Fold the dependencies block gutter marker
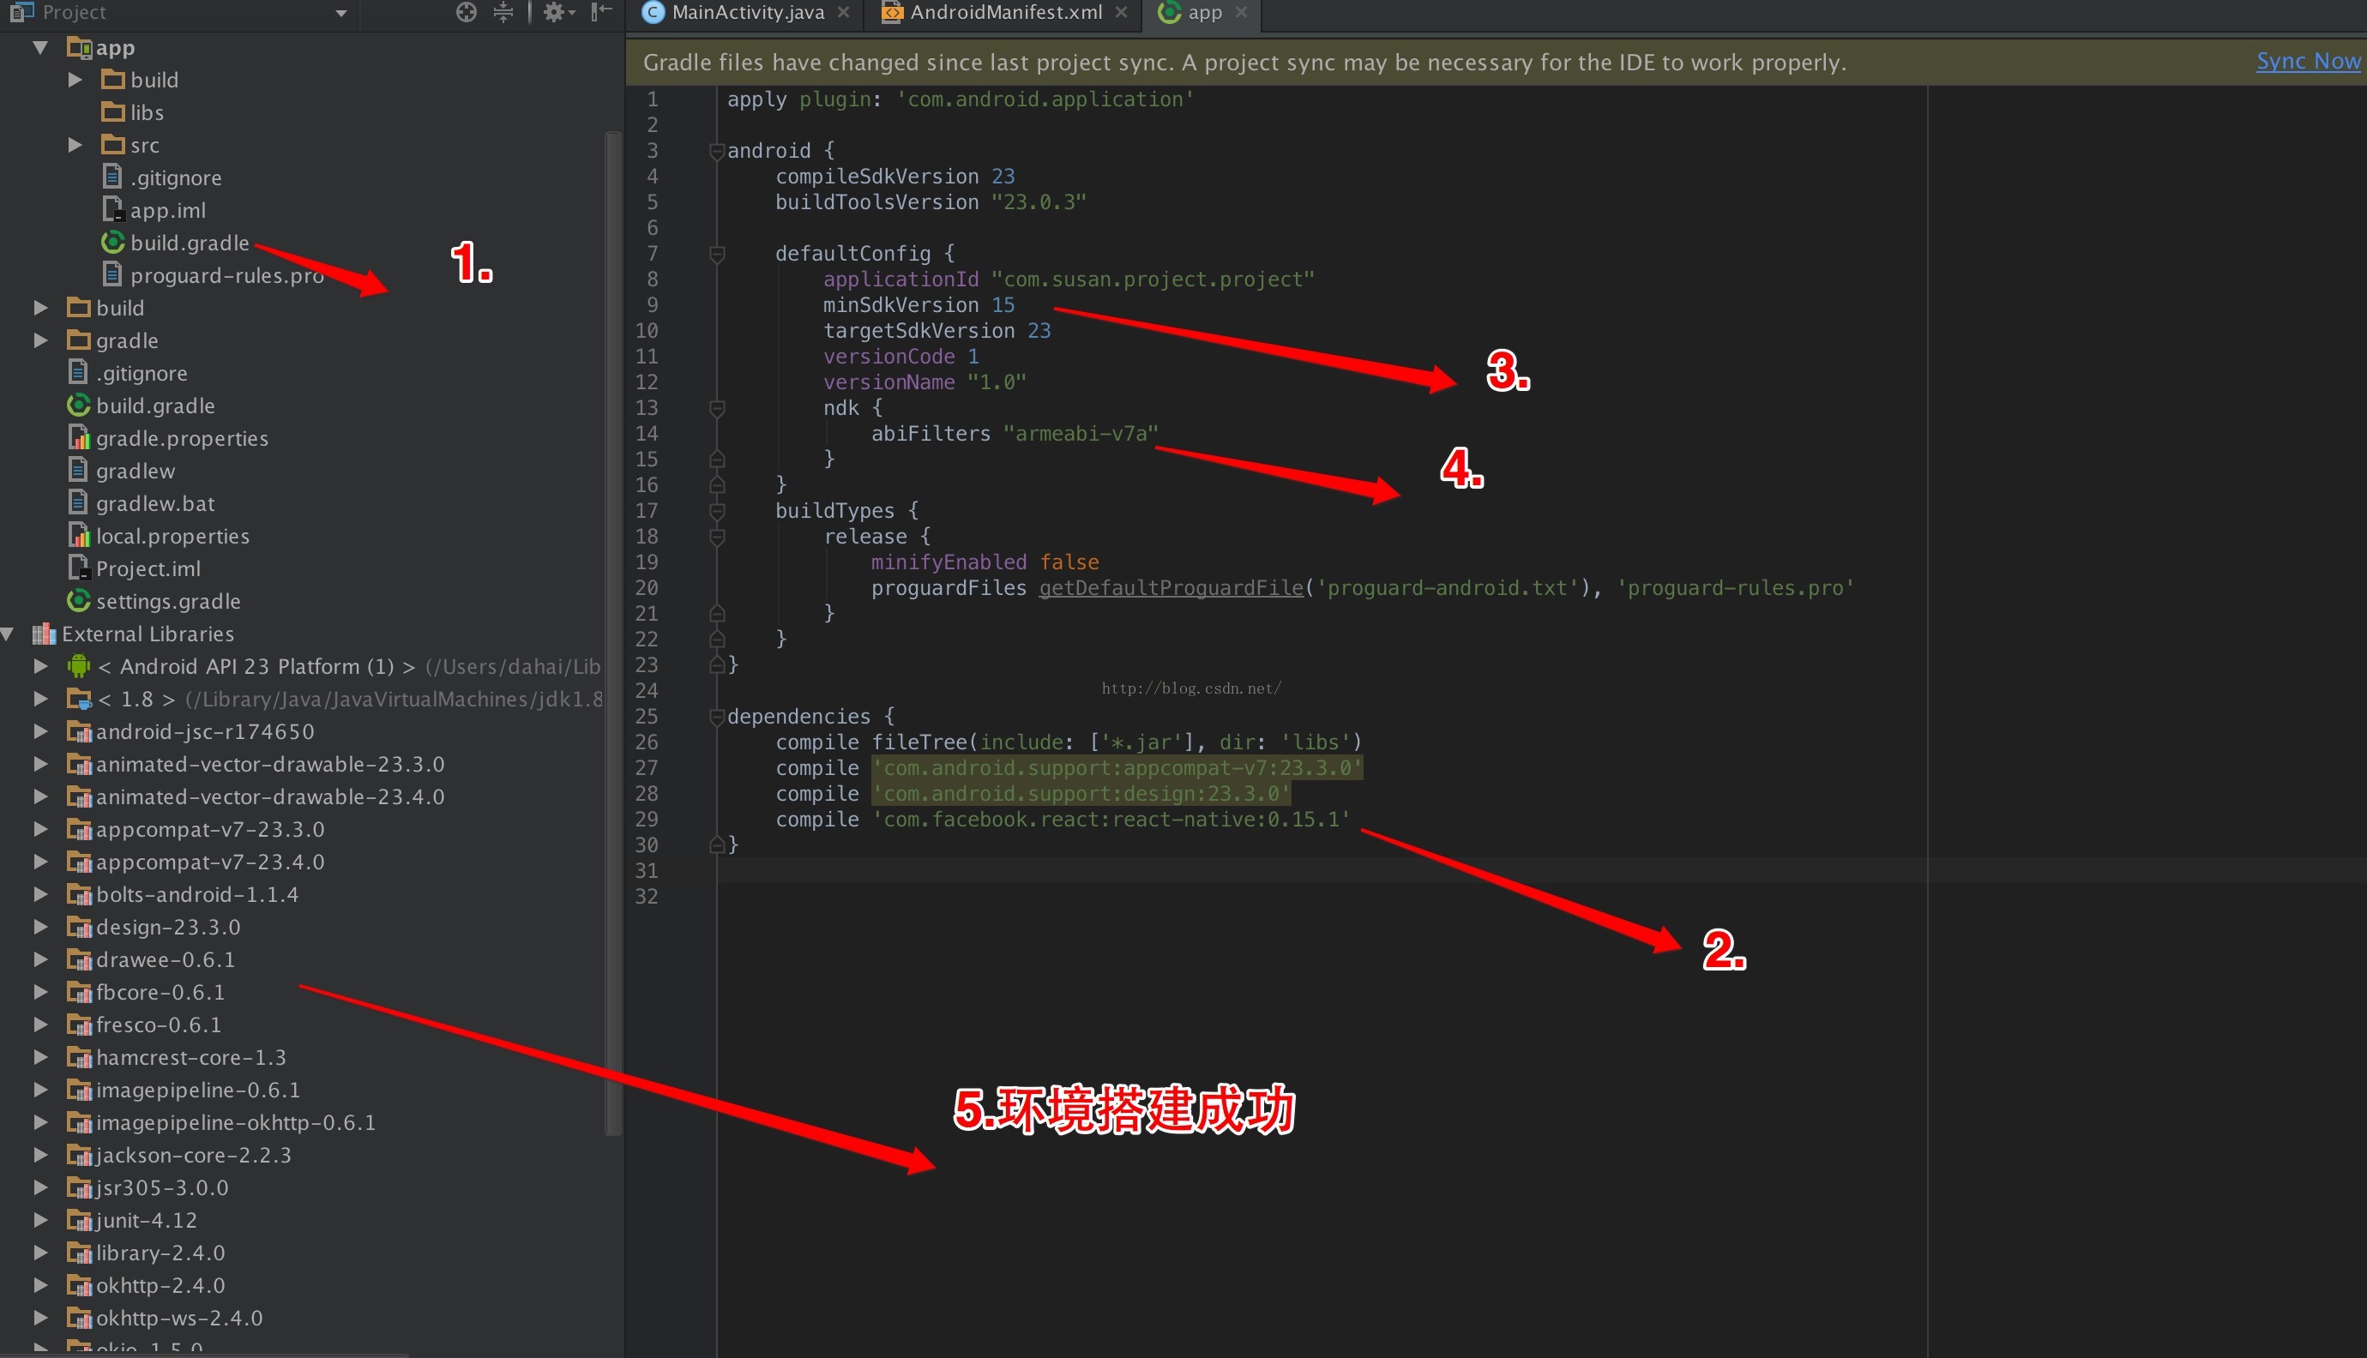2367x1358 pixels. [717, 718]
